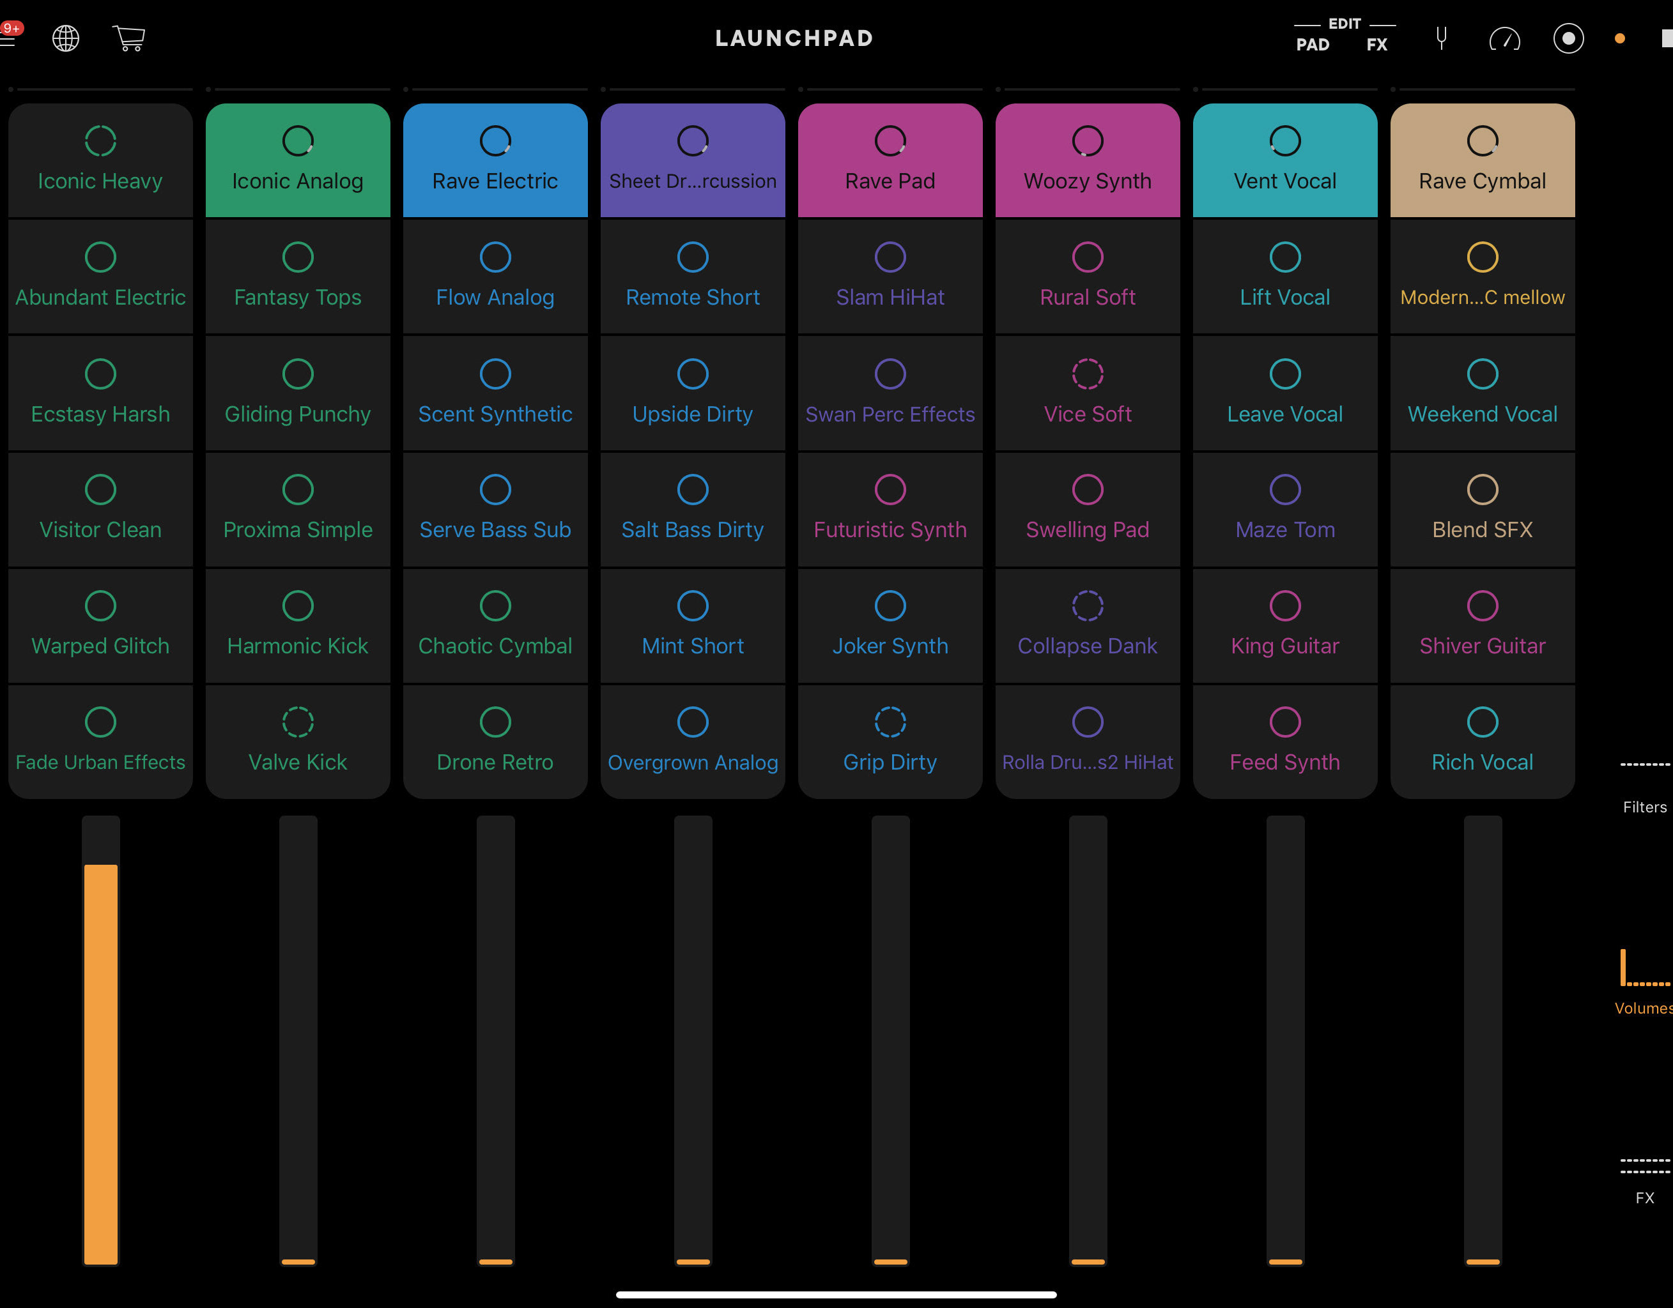This screenshot has height=1308, width=1673.
Task: Set volume slider under Rave Pad column
Action: click(x=890, y=1041)
